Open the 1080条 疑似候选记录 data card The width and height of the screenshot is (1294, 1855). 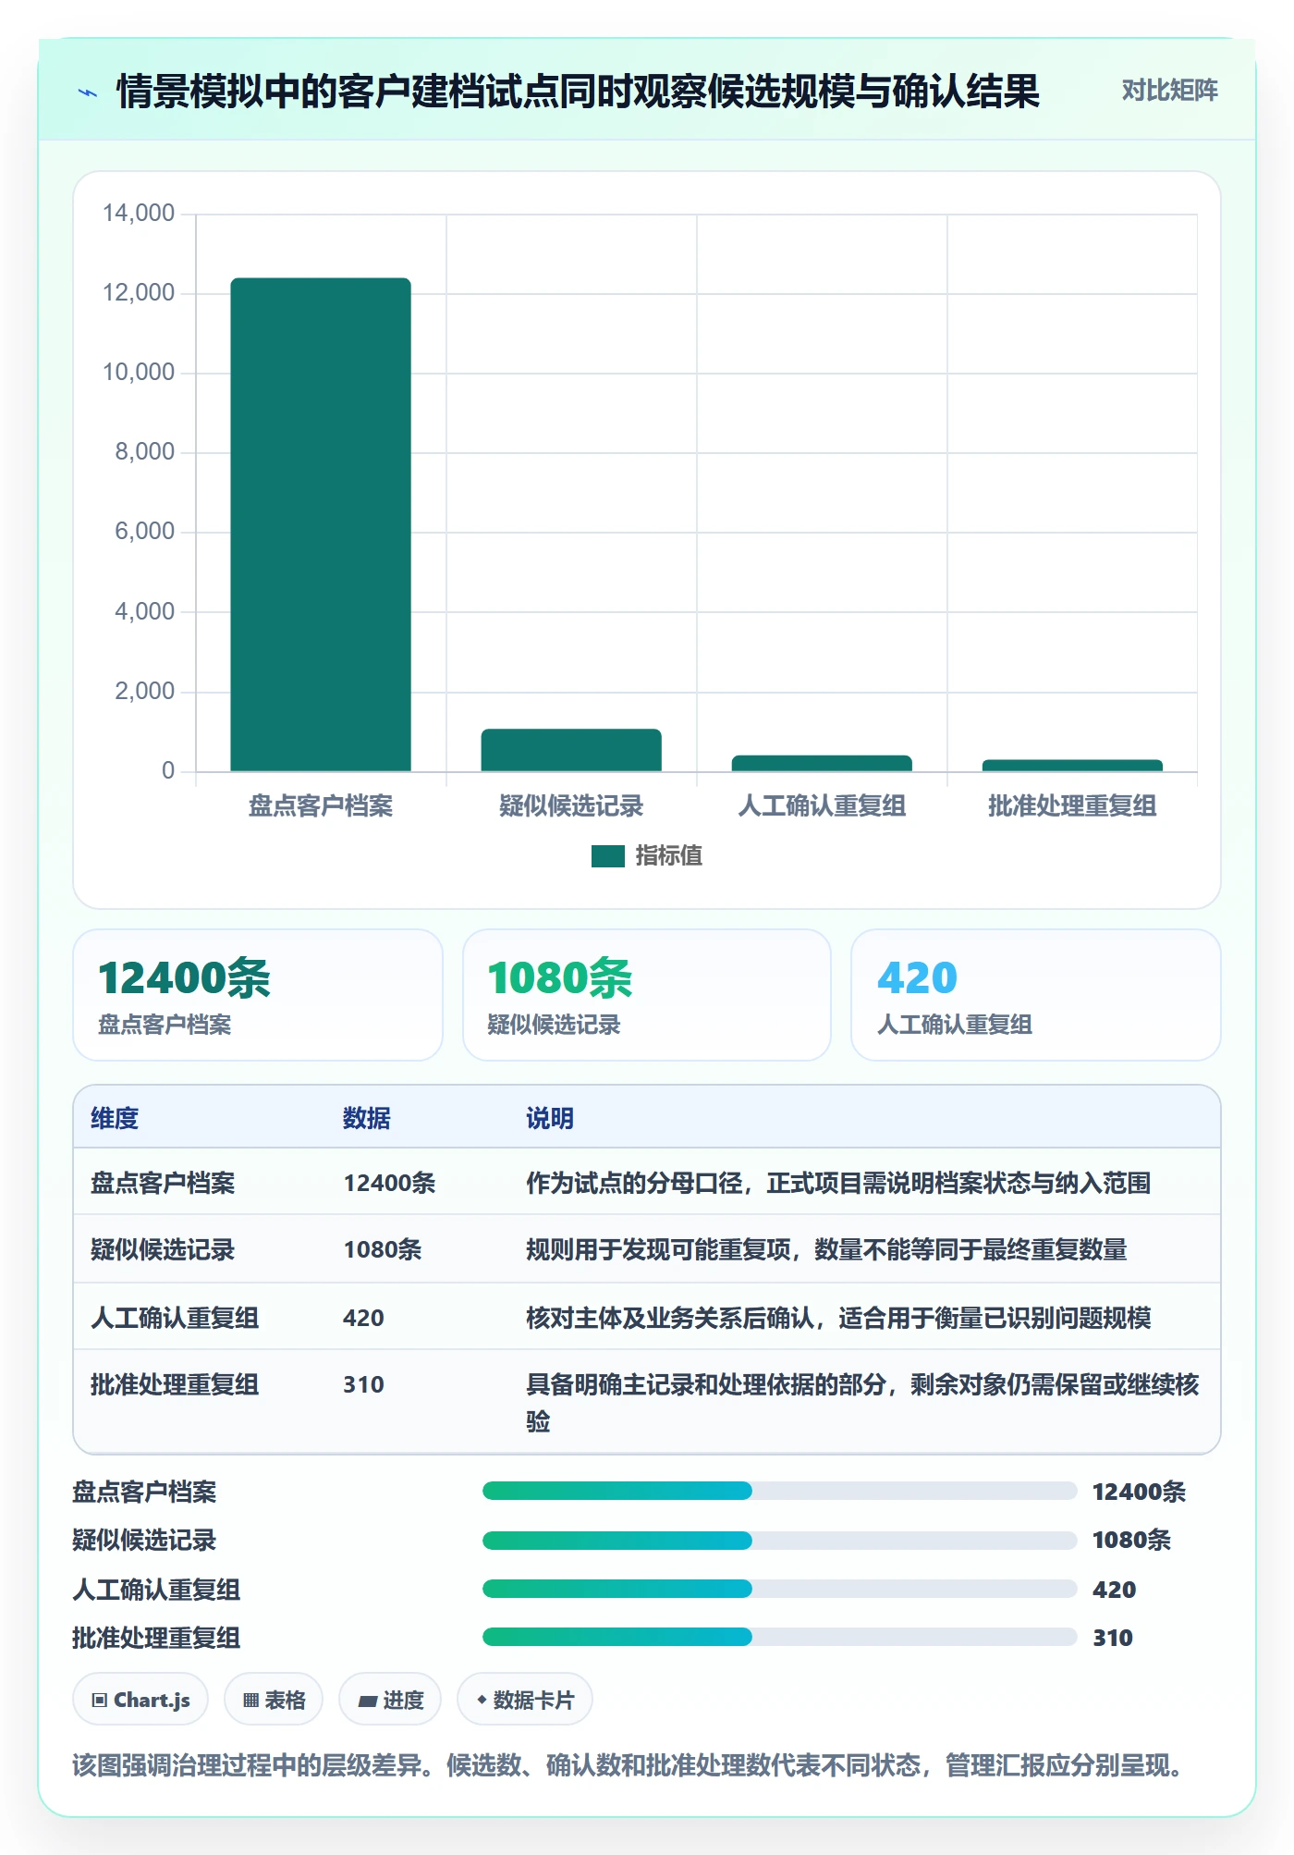pyautogui.click(x=647, y=995)
